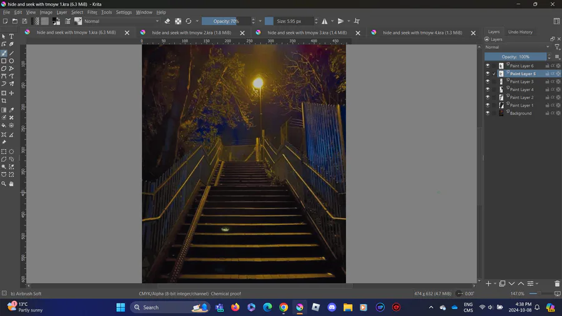
Task: Select the Rectangle shape tool
Action: [4, 61]
